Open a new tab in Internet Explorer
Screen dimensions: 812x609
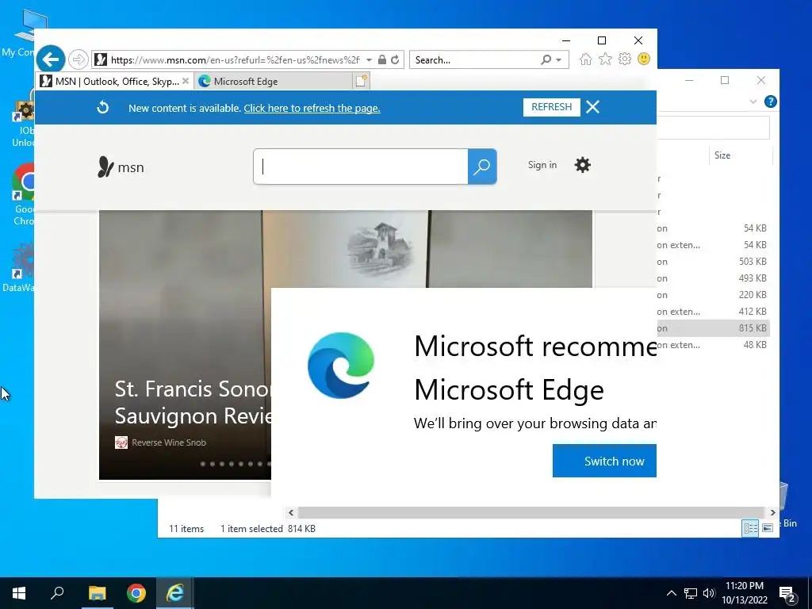[361, 81]
